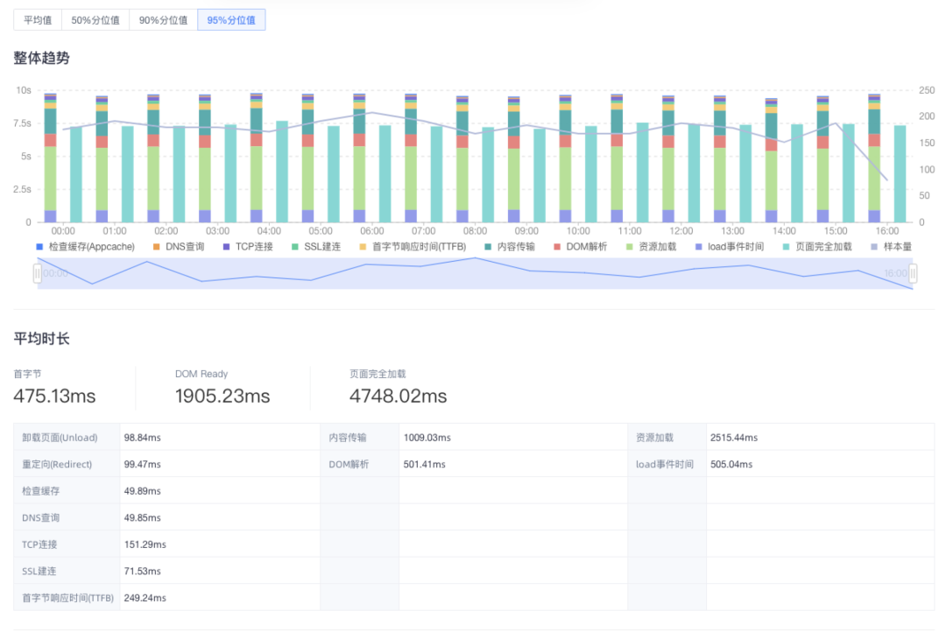Toggle 样本量 legend series
Image resolution: width=946 pixels, height=639 pixels.
[892, 247]
